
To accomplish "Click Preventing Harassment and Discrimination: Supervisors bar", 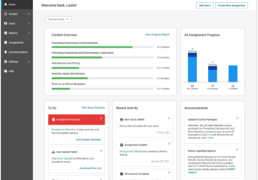I will 102,58.
